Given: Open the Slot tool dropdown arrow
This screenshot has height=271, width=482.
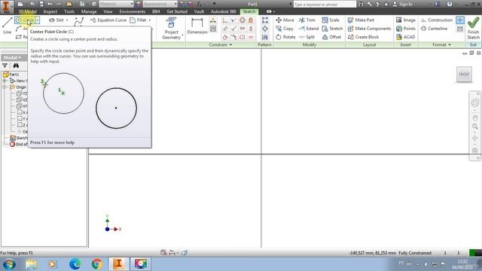Looking at the screenshot, I should pos(67,20).
